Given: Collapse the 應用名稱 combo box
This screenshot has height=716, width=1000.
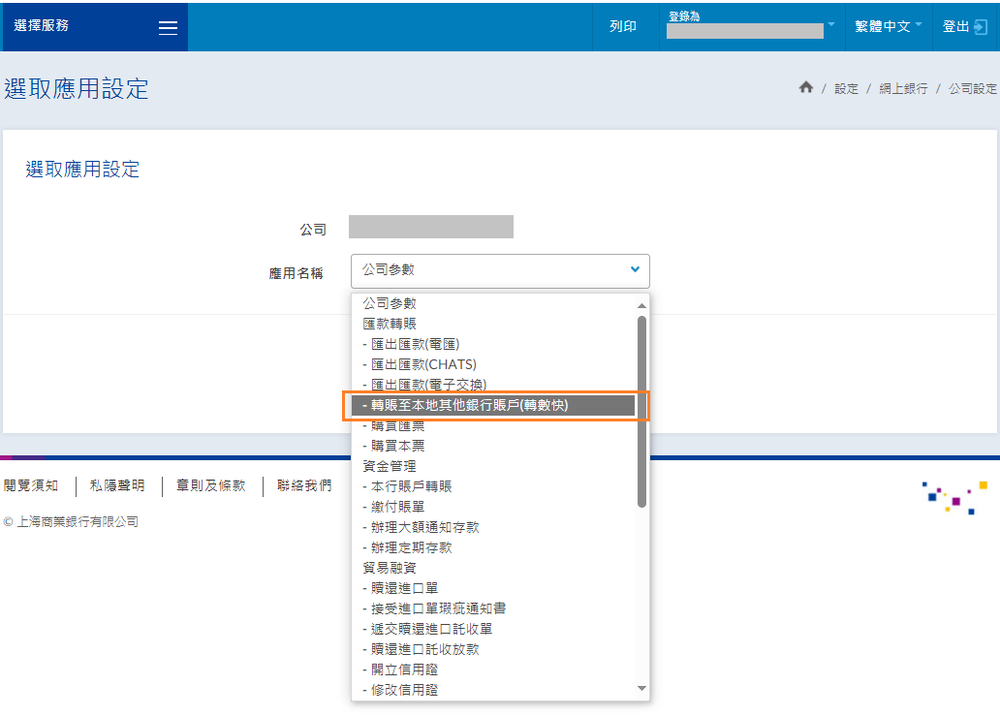Looking at the screenshot, I should coord(500,270).
